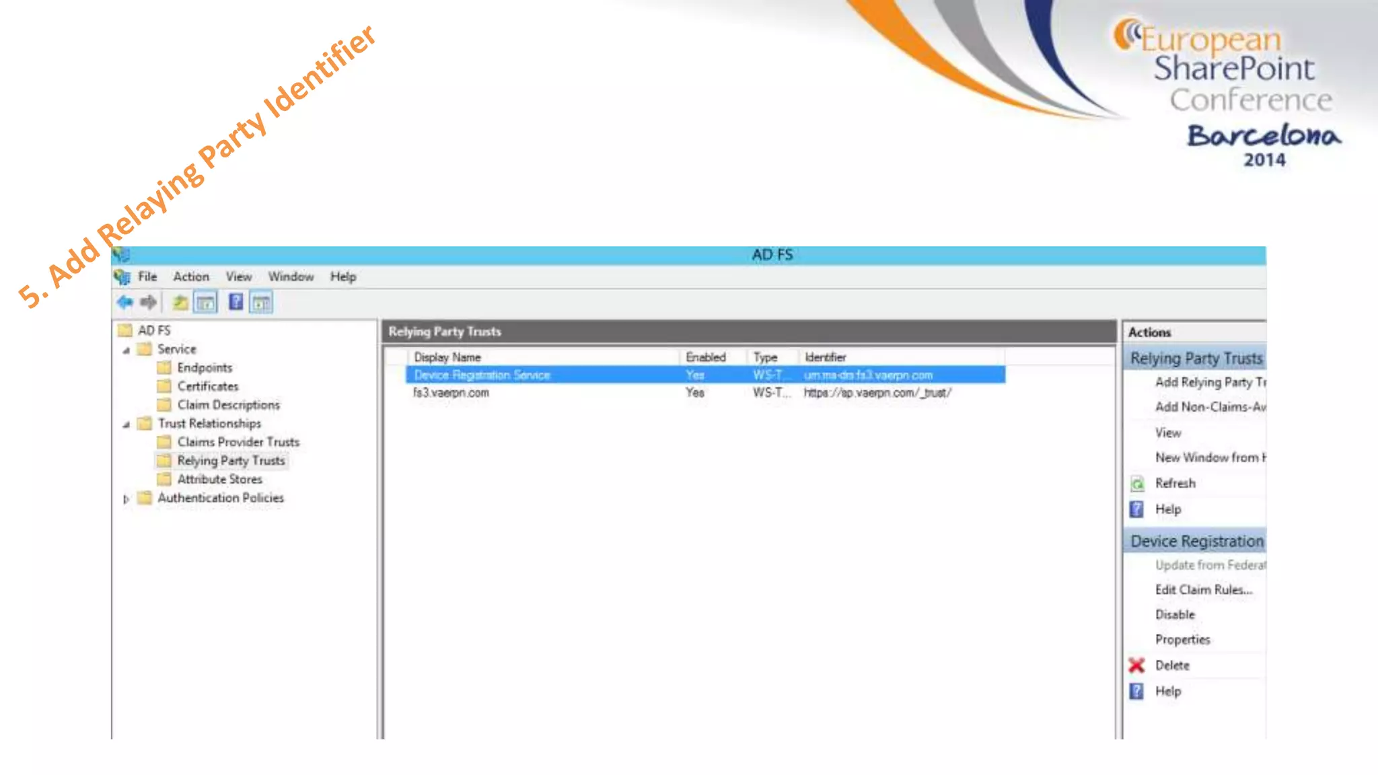Collapse the Service tree node
1378x775 pixels.
pos(126,350)
